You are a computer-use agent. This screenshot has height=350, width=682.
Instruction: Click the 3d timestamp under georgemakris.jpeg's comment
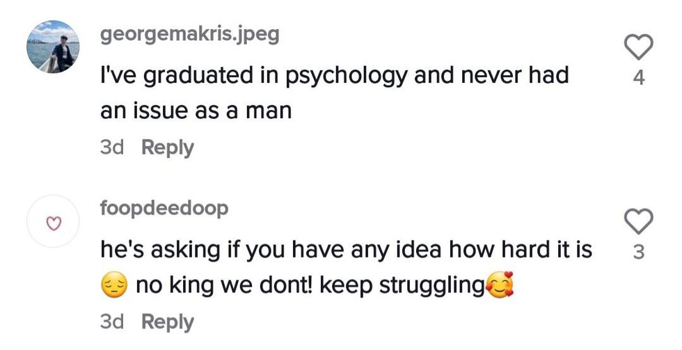pos(112,148)
